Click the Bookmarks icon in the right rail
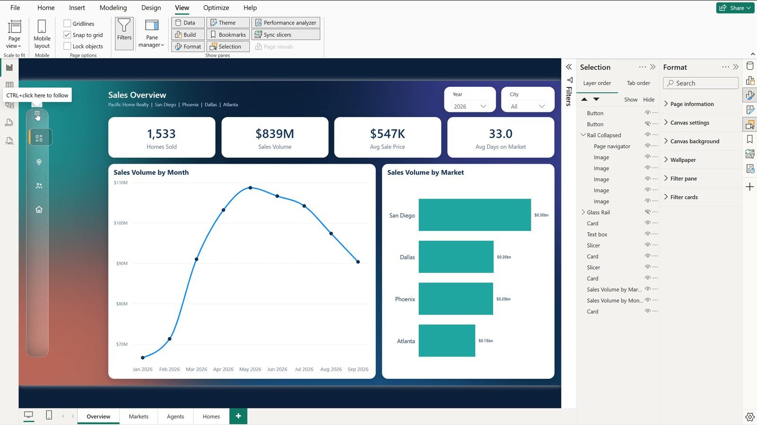The width and height of the screenshot is (757, 425). coord(750,139)
